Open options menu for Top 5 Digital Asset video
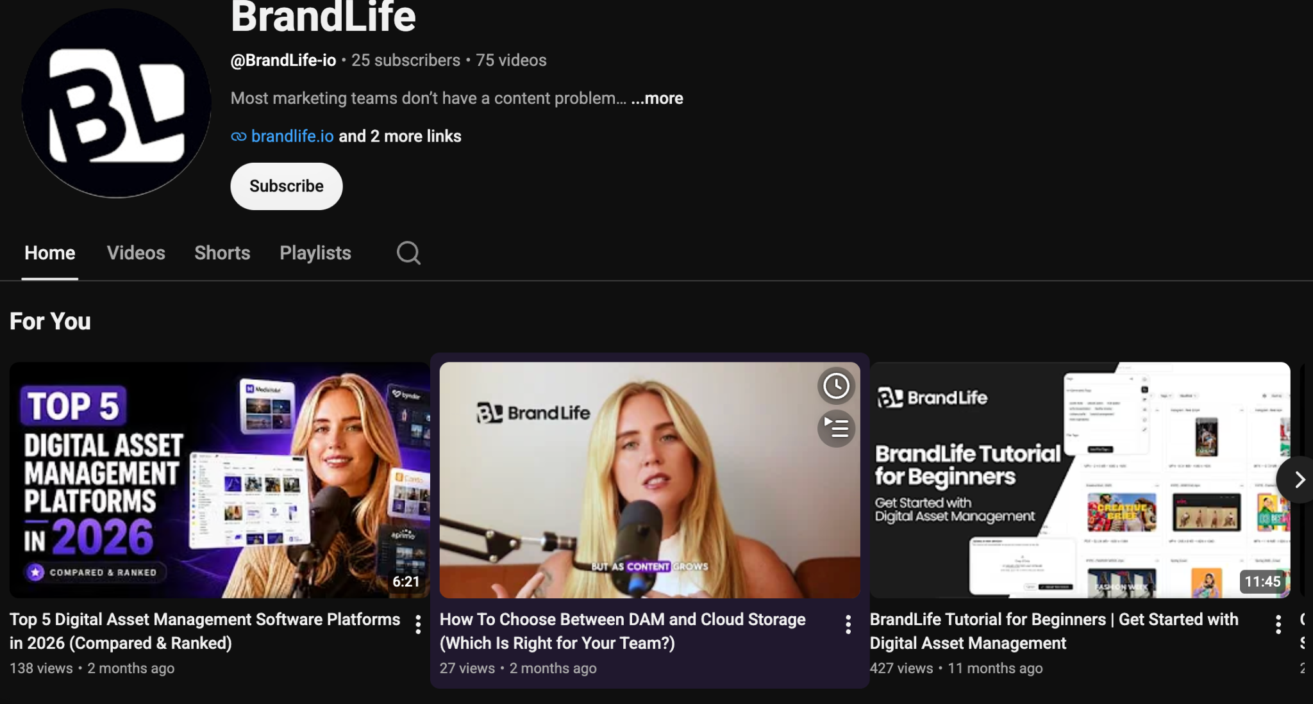The image size is (1313, 704). 418,625
